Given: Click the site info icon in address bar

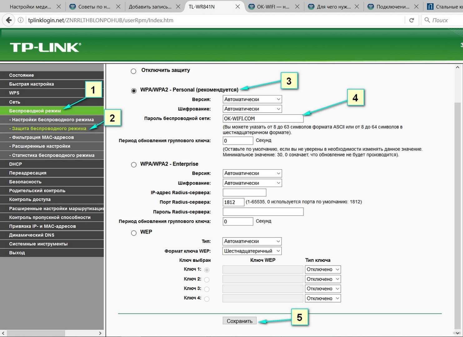Looking at the screenshot, I should click(21, 20).
